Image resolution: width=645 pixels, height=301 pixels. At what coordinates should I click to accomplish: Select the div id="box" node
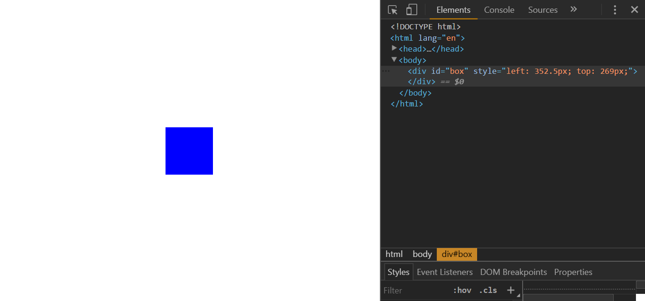point(522,71)
